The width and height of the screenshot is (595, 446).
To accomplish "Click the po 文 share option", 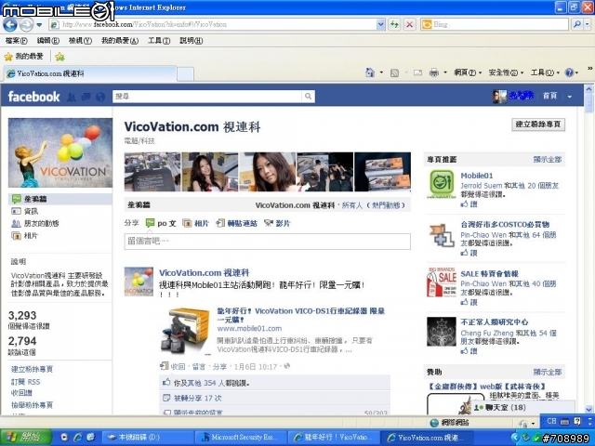I will pyautogui.click(x=161, y=223).
